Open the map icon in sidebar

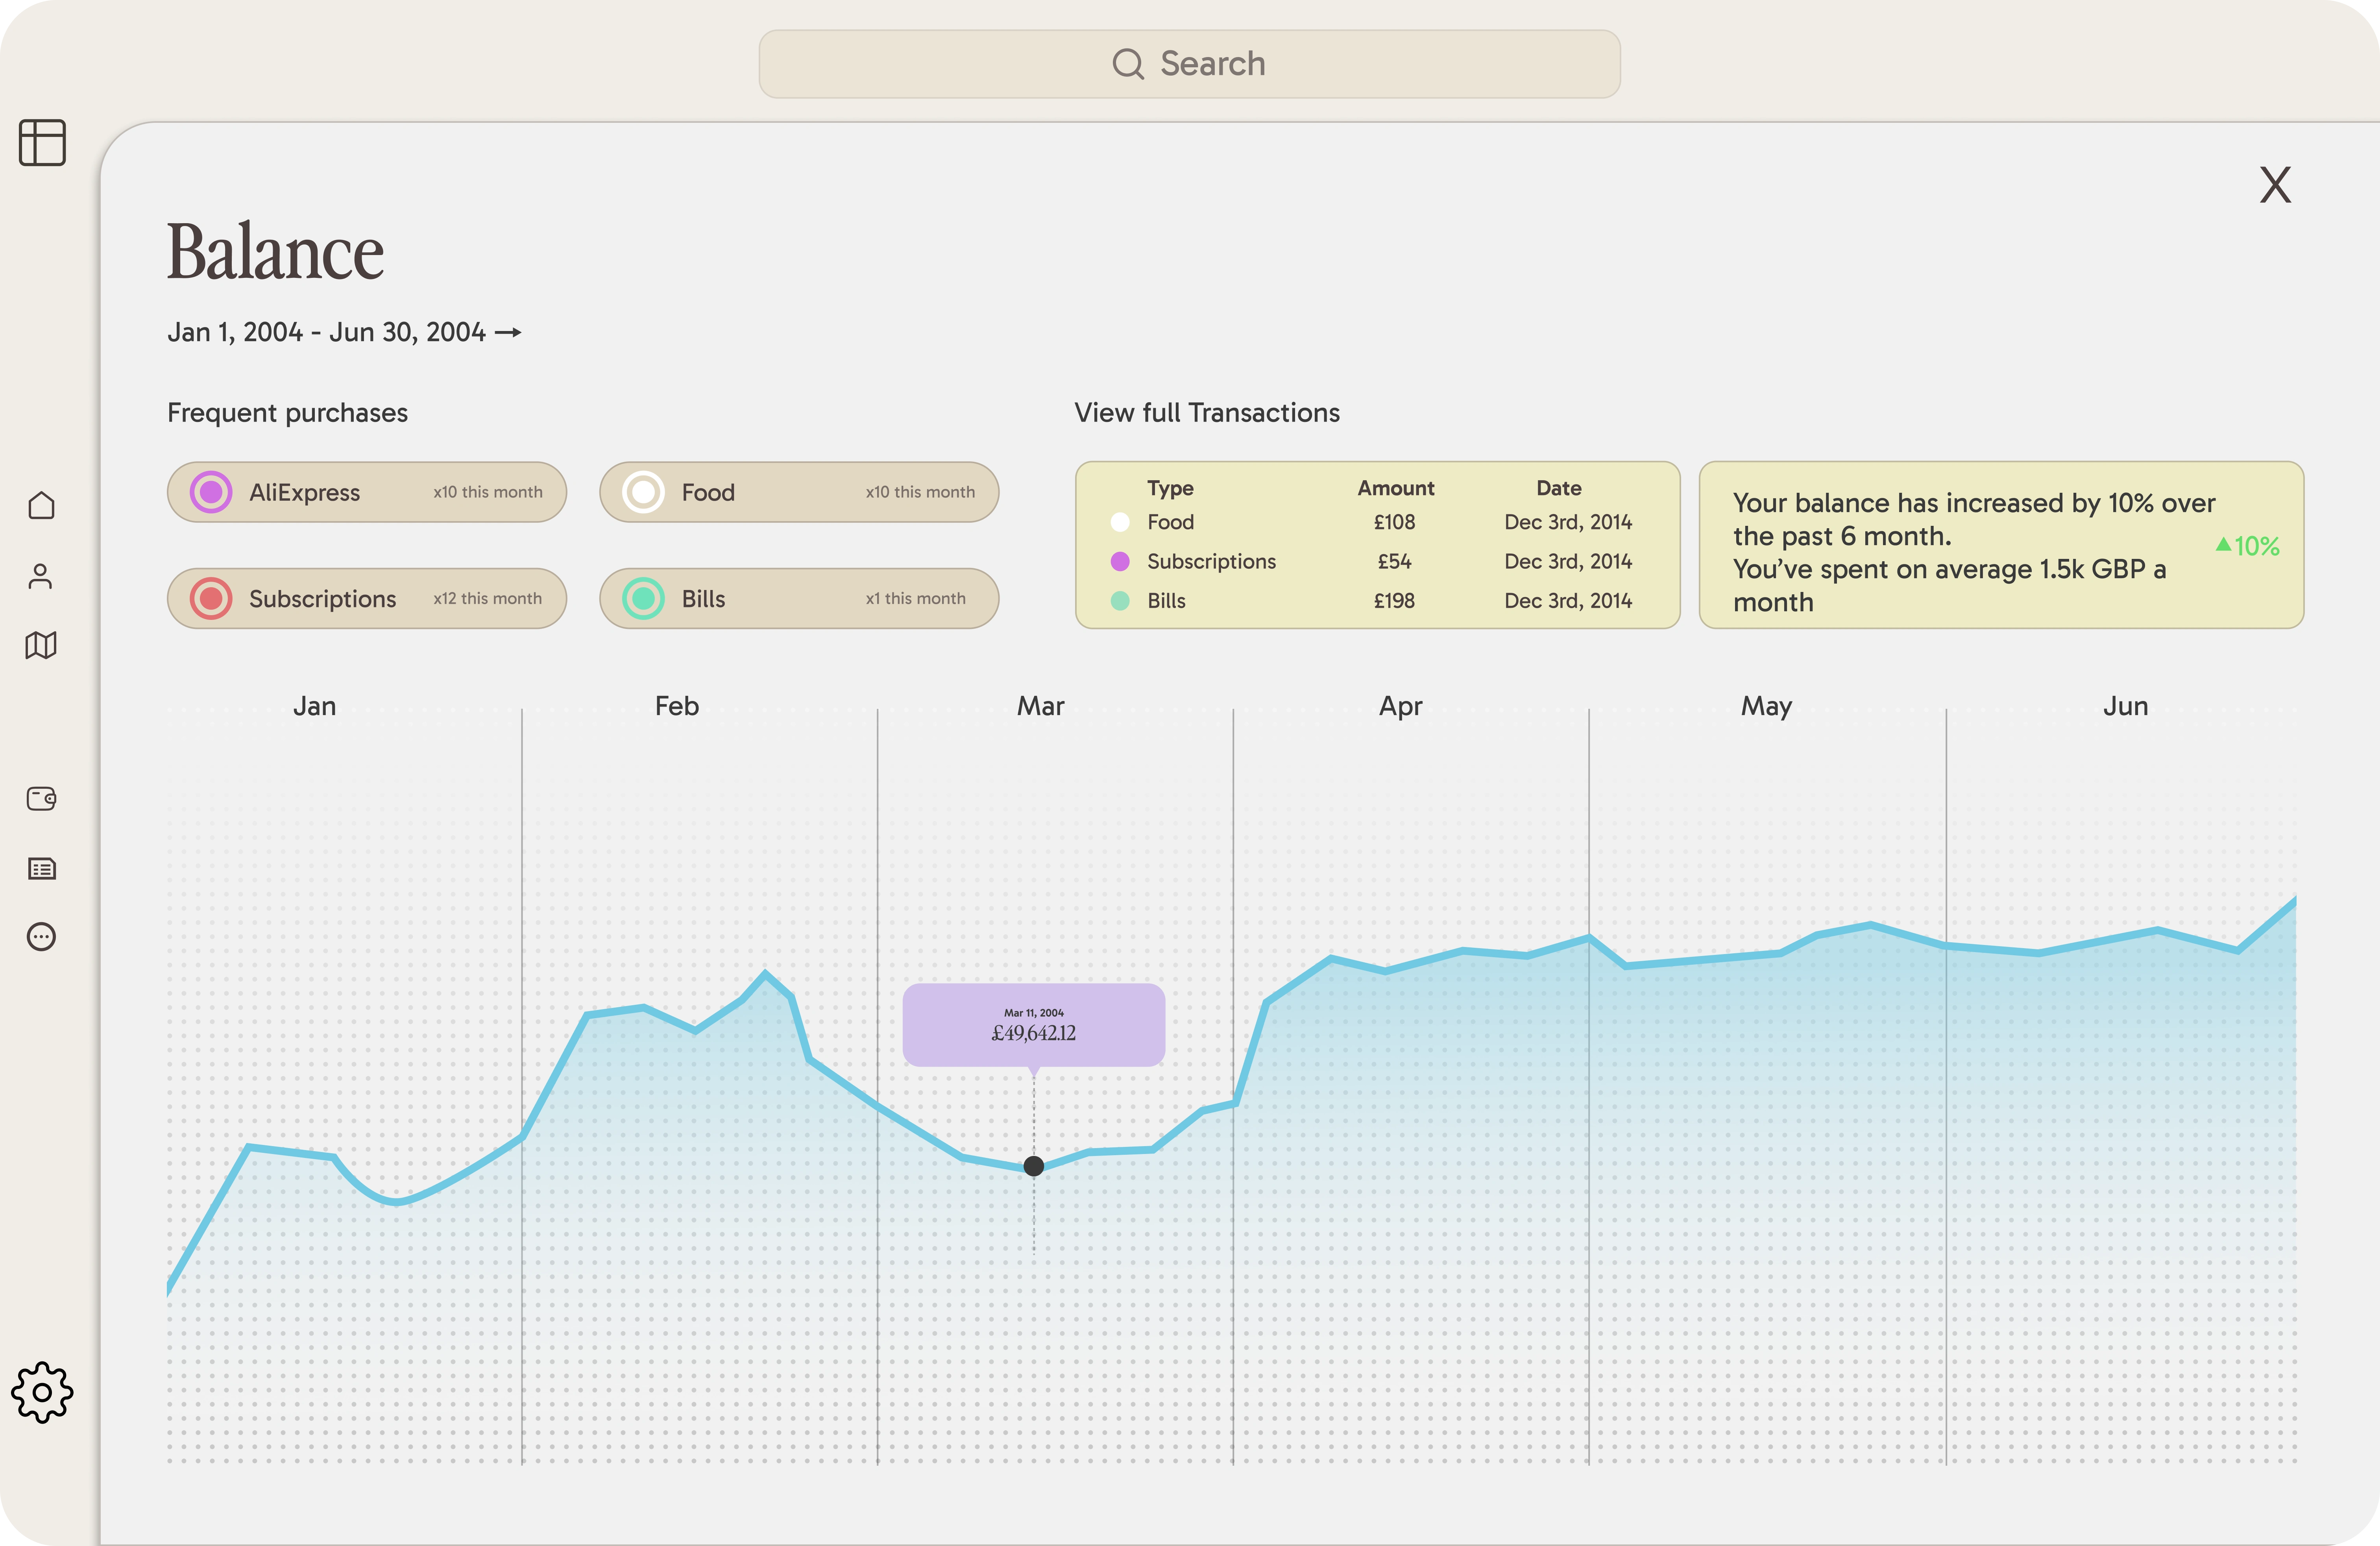(41, 645)
